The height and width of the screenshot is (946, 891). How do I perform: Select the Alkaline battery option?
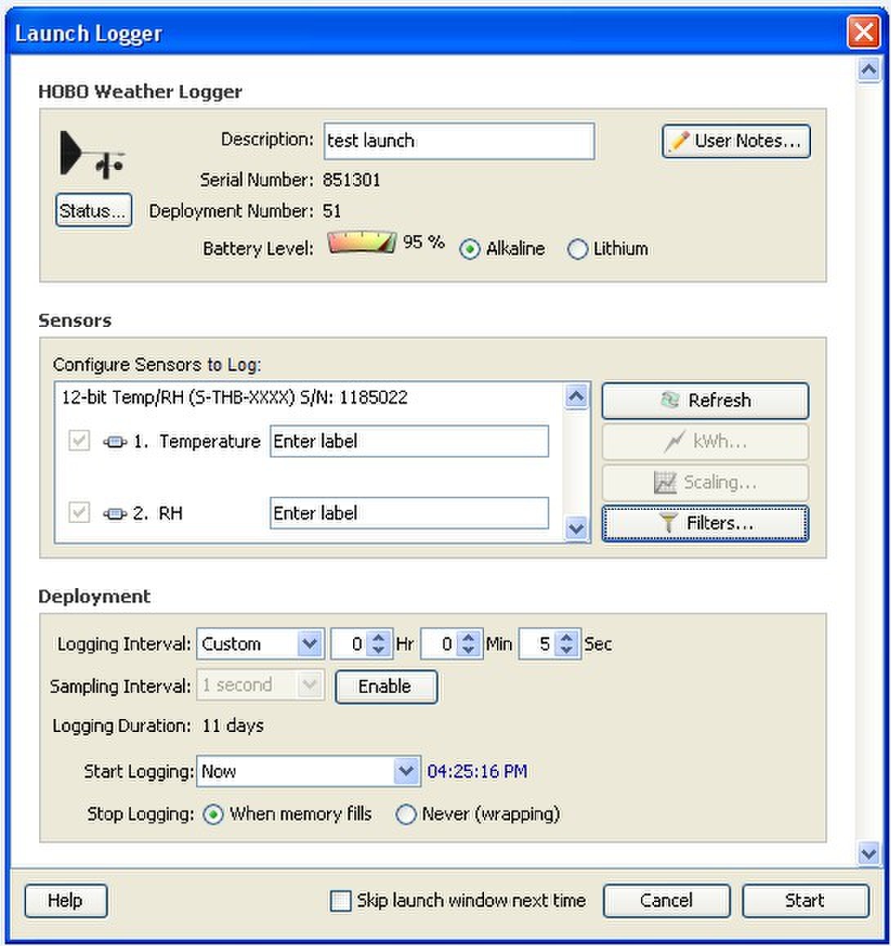click(469, 249)
